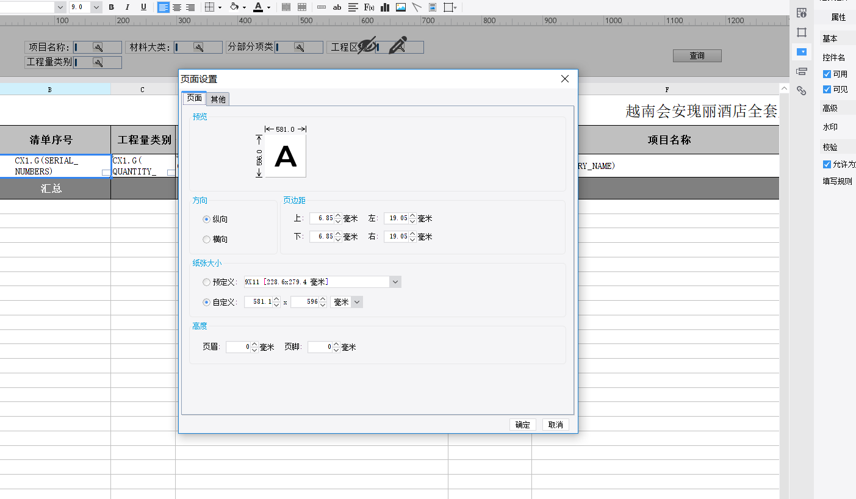Screen dimensions: 856x499
Task: Open the predefined paper size dropdown 9X11
Action: coord(395,282)
